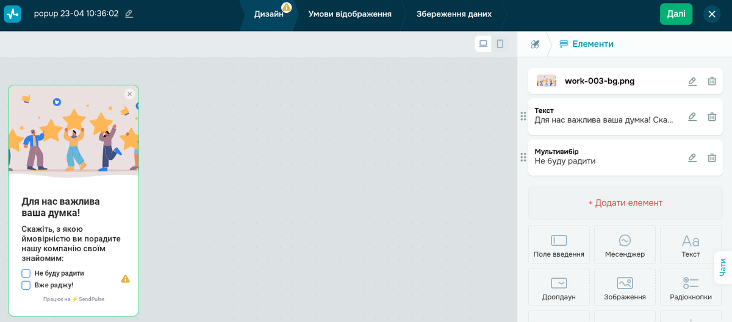732x322 pixels.
Task: Edit the popup name with pencil icon
Action: pos(129,13)
